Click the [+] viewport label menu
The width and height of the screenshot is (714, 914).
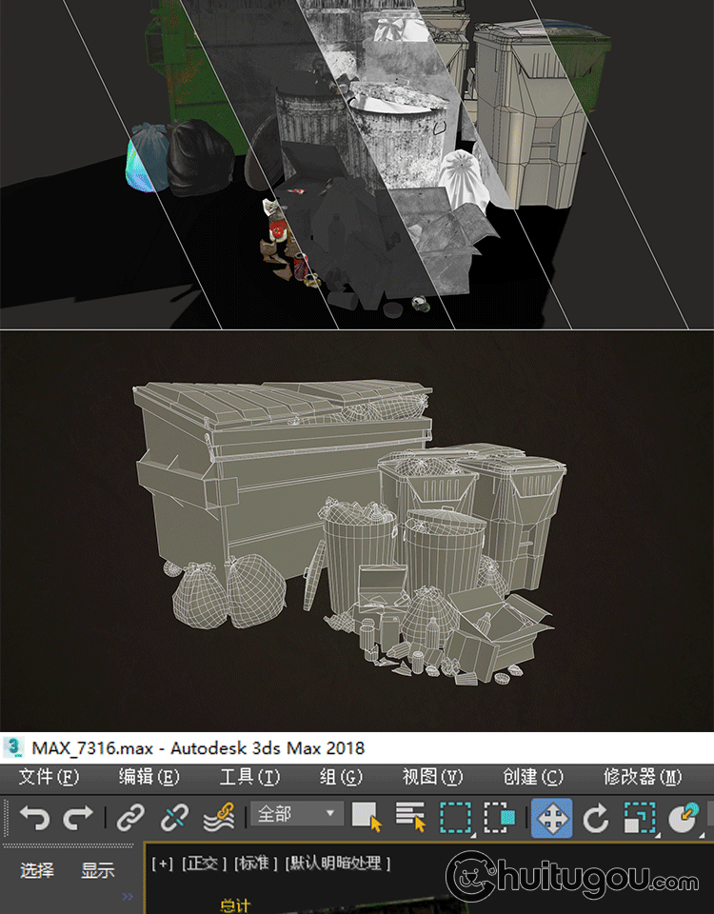pos(162,864)
